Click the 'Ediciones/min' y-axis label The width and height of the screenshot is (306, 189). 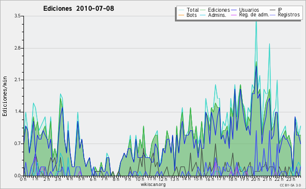click(x=5, y=96)
